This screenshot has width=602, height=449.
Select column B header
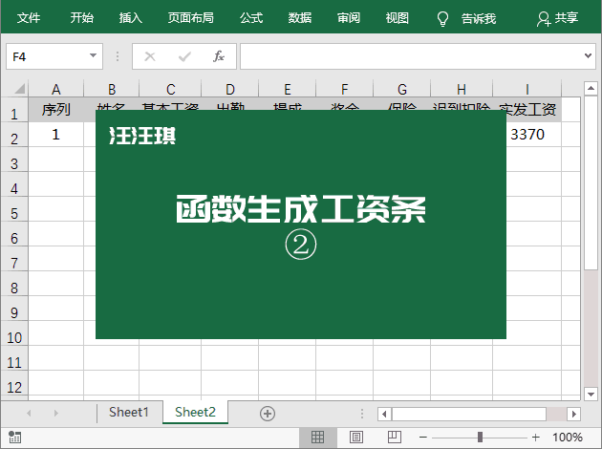click(x=112, y=90)
